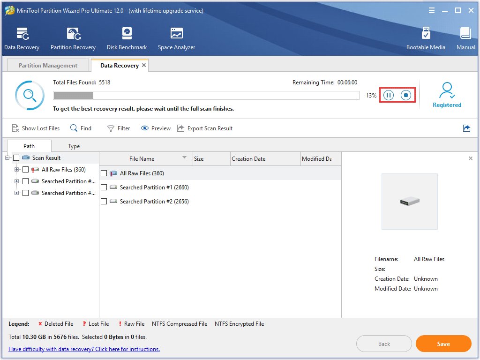Open the Bootable Media creator

click(x=426, y=37)
